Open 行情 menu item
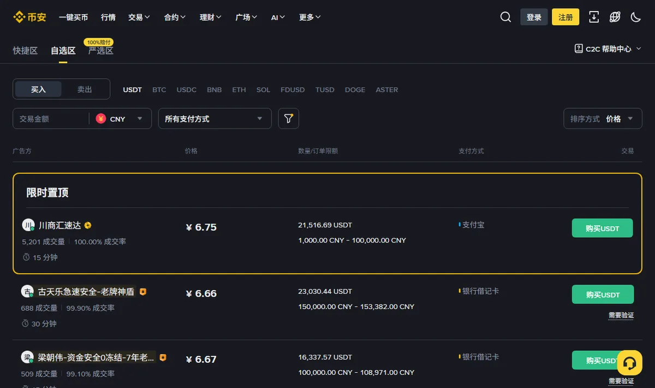The image size is (655, 388). tap(108, 17)
